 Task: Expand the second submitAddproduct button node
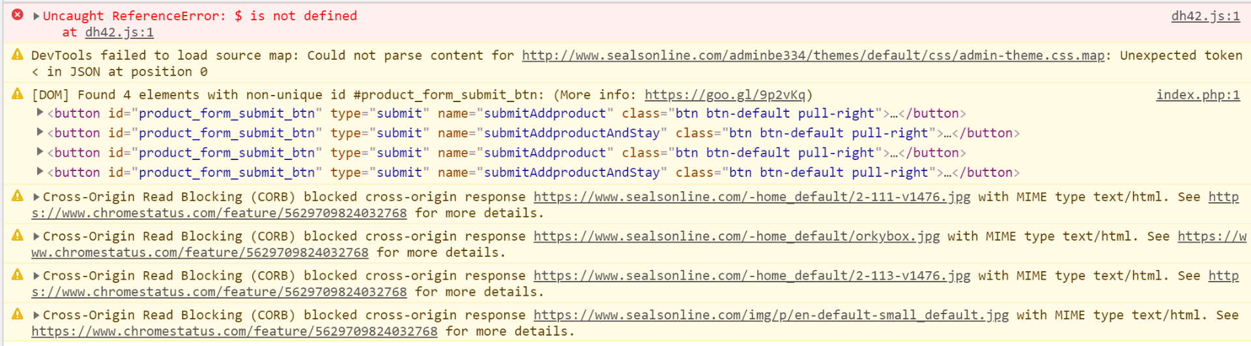pyautogui.click(x=40, y=152)
